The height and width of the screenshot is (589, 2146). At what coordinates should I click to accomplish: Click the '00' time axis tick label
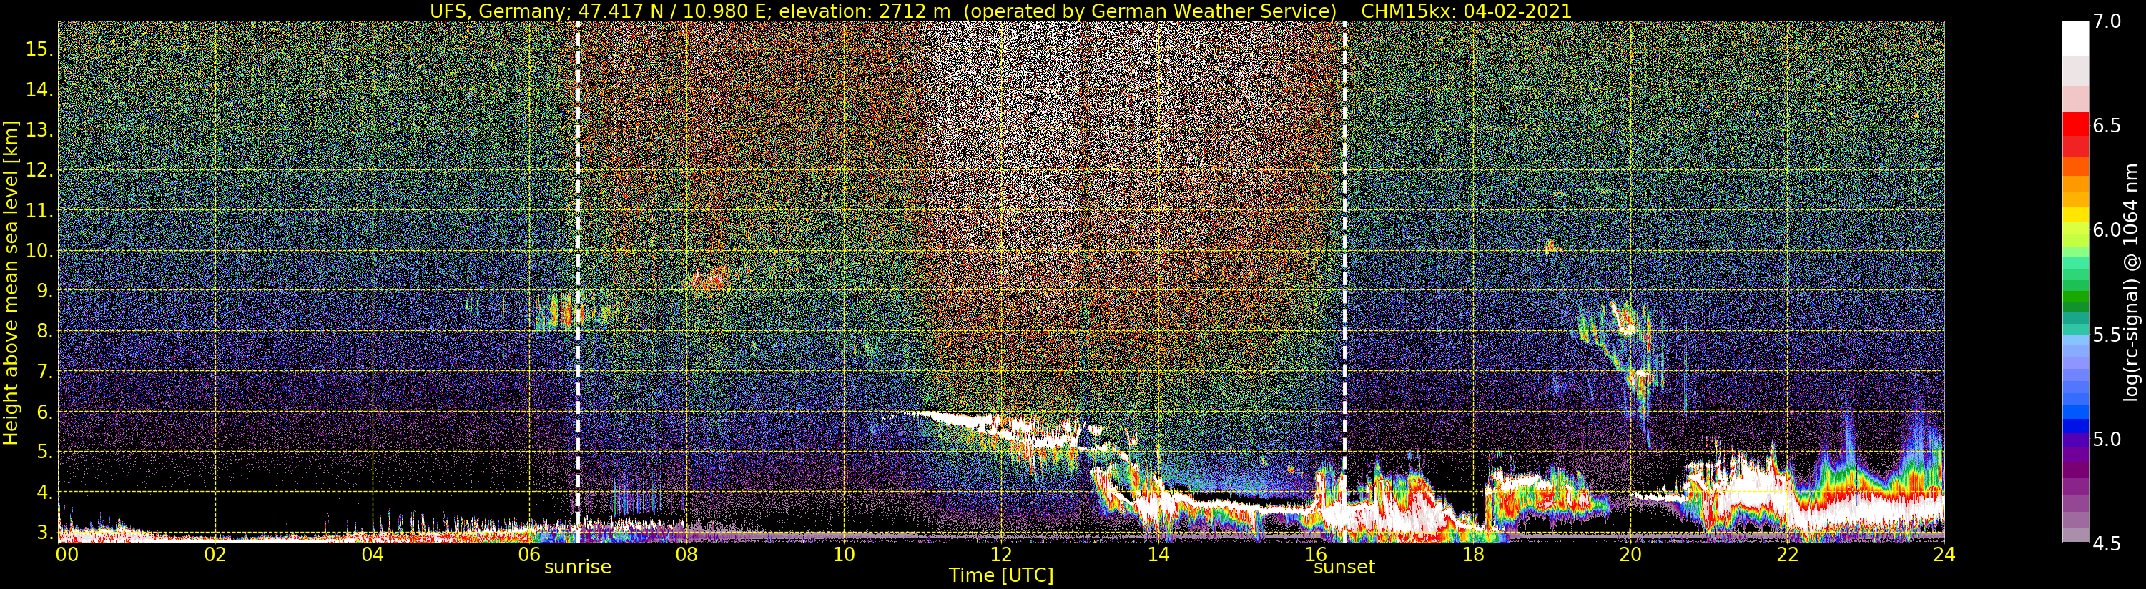pos(67,554)
